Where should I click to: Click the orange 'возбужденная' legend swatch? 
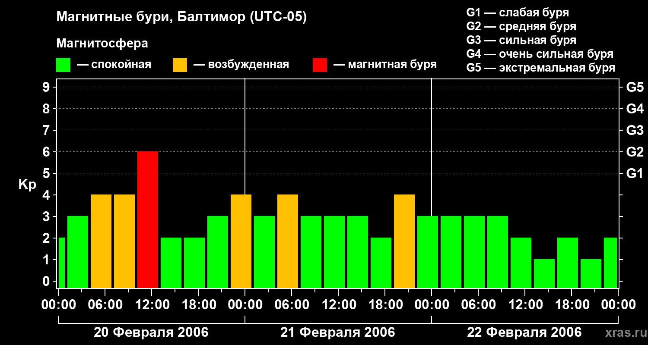tap(180, 65)
